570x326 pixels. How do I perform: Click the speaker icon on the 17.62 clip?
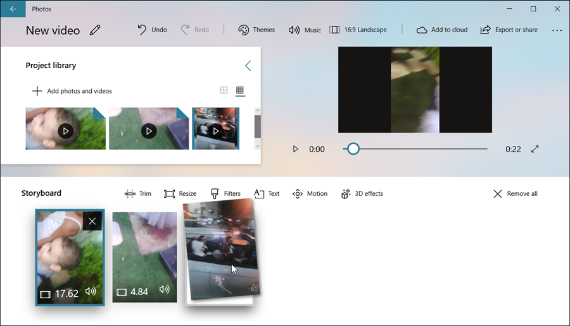pos(91,291)
